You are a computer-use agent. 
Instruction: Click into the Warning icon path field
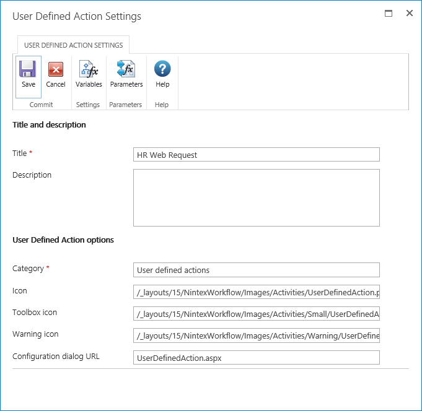pyautogui.click(x=256, y=335)
